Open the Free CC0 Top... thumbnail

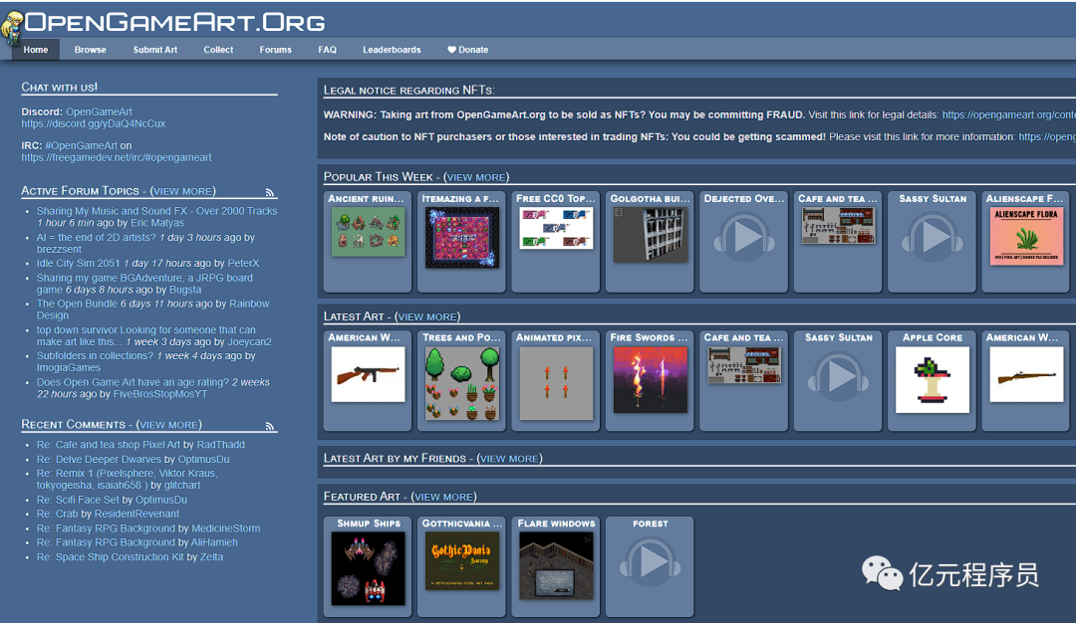pyautogui.click(x=556, y=228)
